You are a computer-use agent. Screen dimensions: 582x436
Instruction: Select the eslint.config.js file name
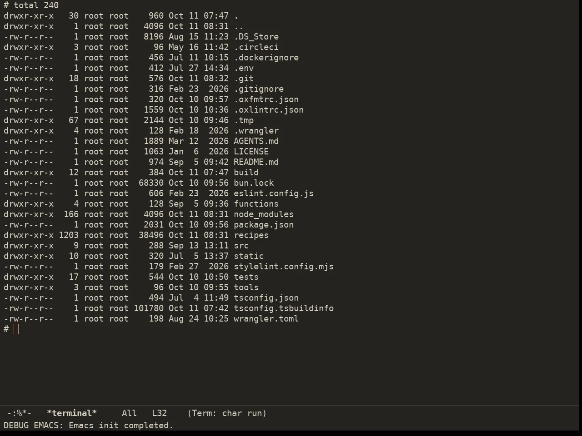coord(274,193)
